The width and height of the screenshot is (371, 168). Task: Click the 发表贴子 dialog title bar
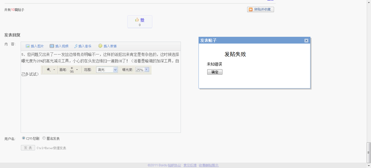pos(254,40)
